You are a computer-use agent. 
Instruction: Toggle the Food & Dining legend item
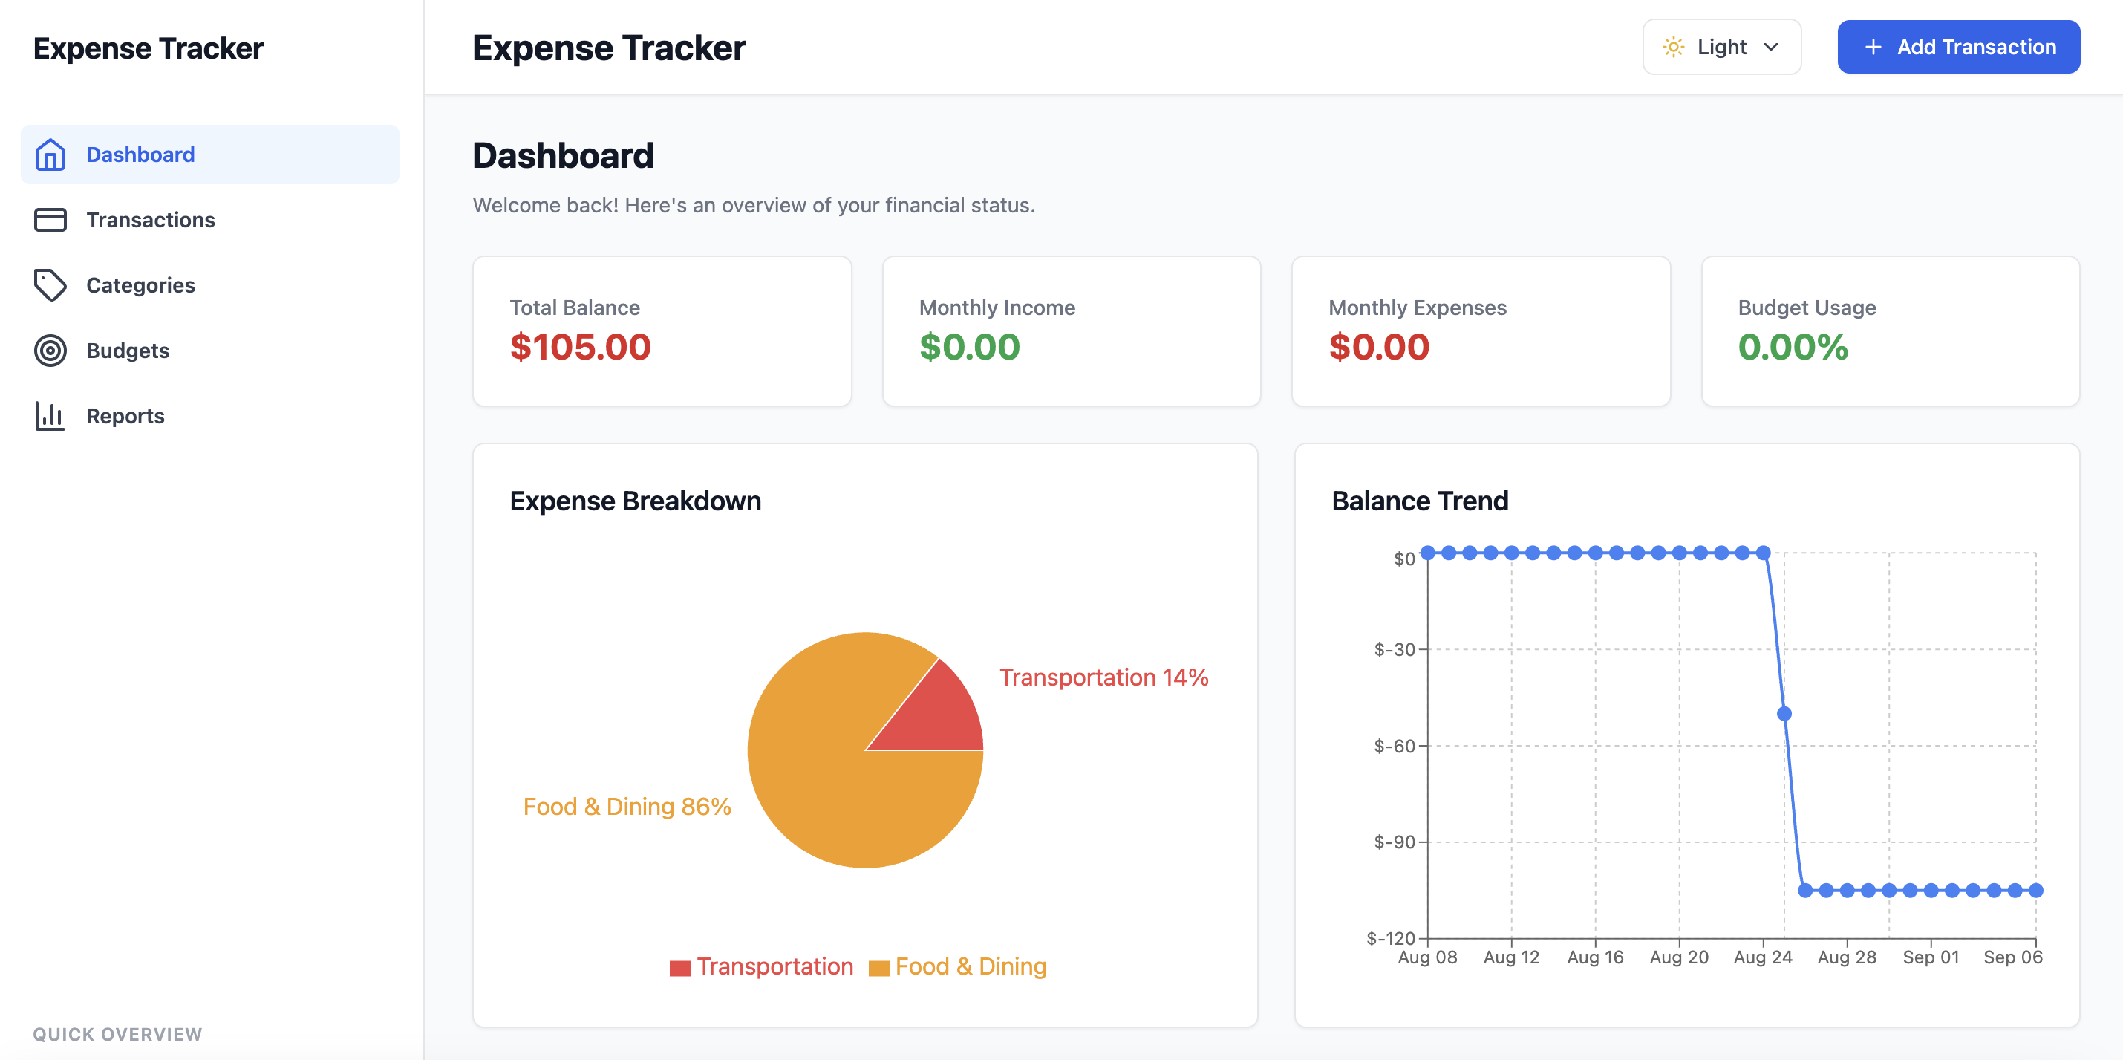click(x=959, y=966)
